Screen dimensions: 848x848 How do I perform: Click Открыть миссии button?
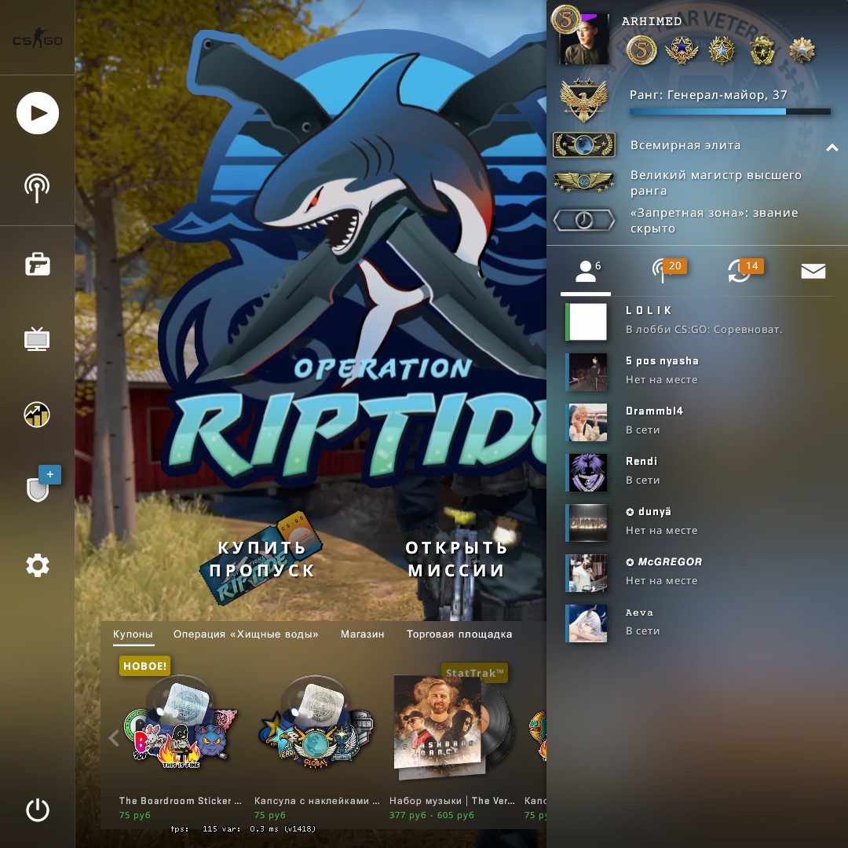456,559
